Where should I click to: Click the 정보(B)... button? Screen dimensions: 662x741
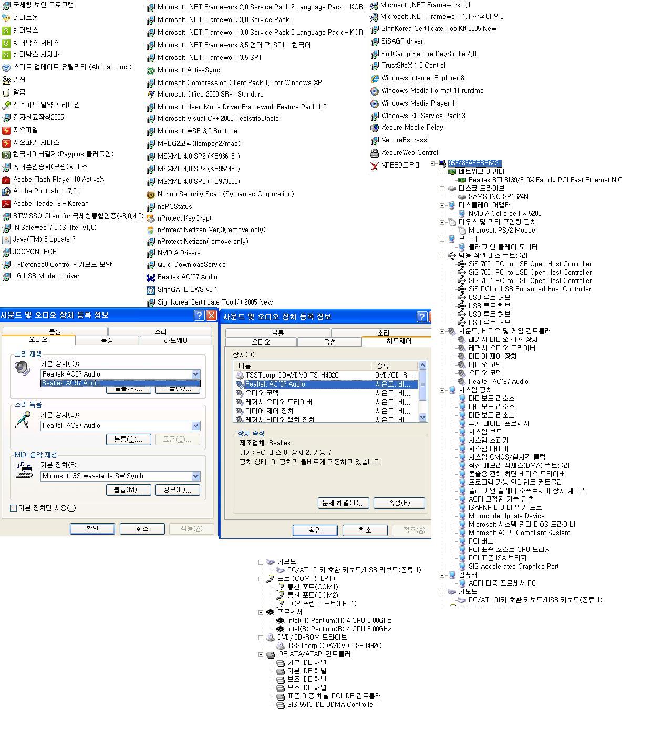click(x=178, y=490)
